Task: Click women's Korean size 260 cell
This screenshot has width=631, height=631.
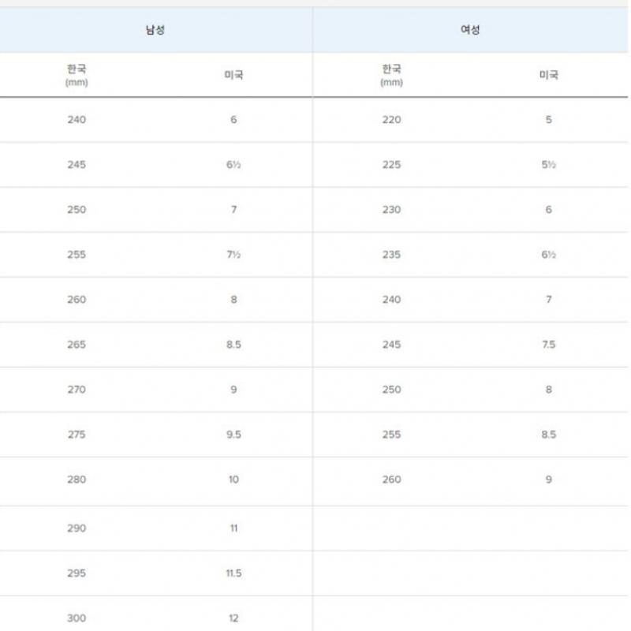Action: point(391,480)
